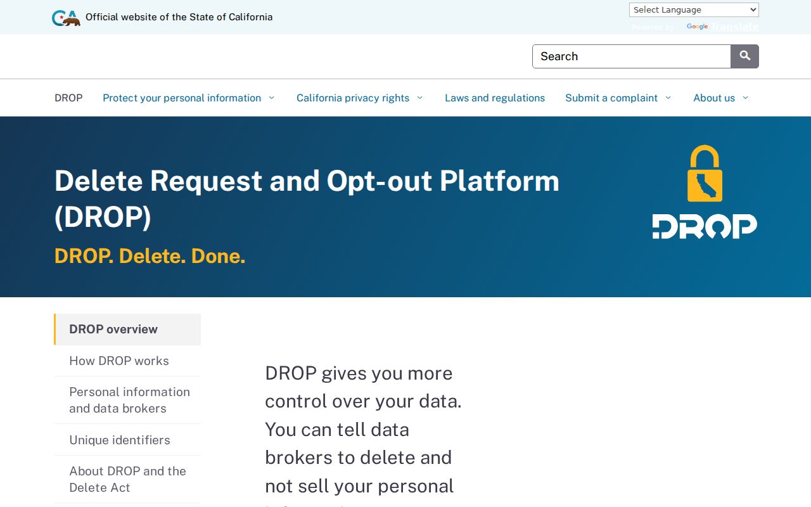Select DROP overview in the sidebar
This screenshot has width=811, height=507.
(127, 330)
